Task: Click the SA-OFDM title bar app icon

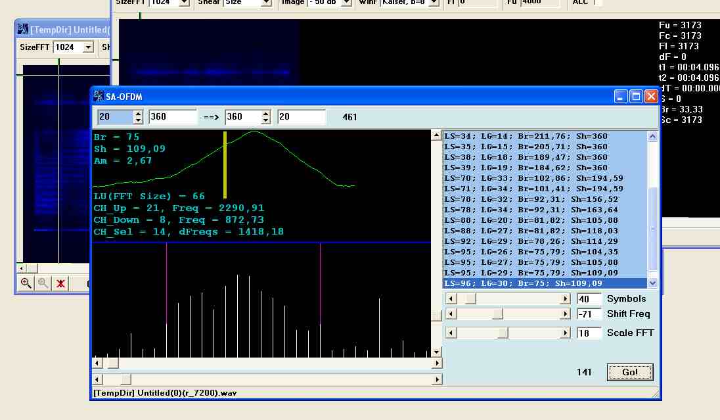Action: (99, 97)
